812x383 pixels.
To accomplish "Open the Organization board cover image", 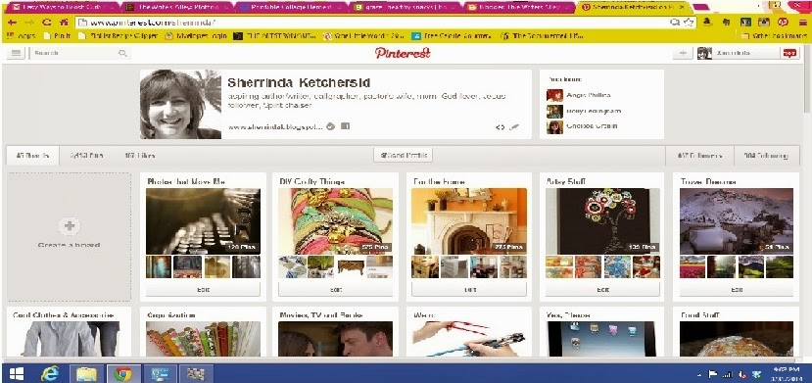I will point(203,339).
